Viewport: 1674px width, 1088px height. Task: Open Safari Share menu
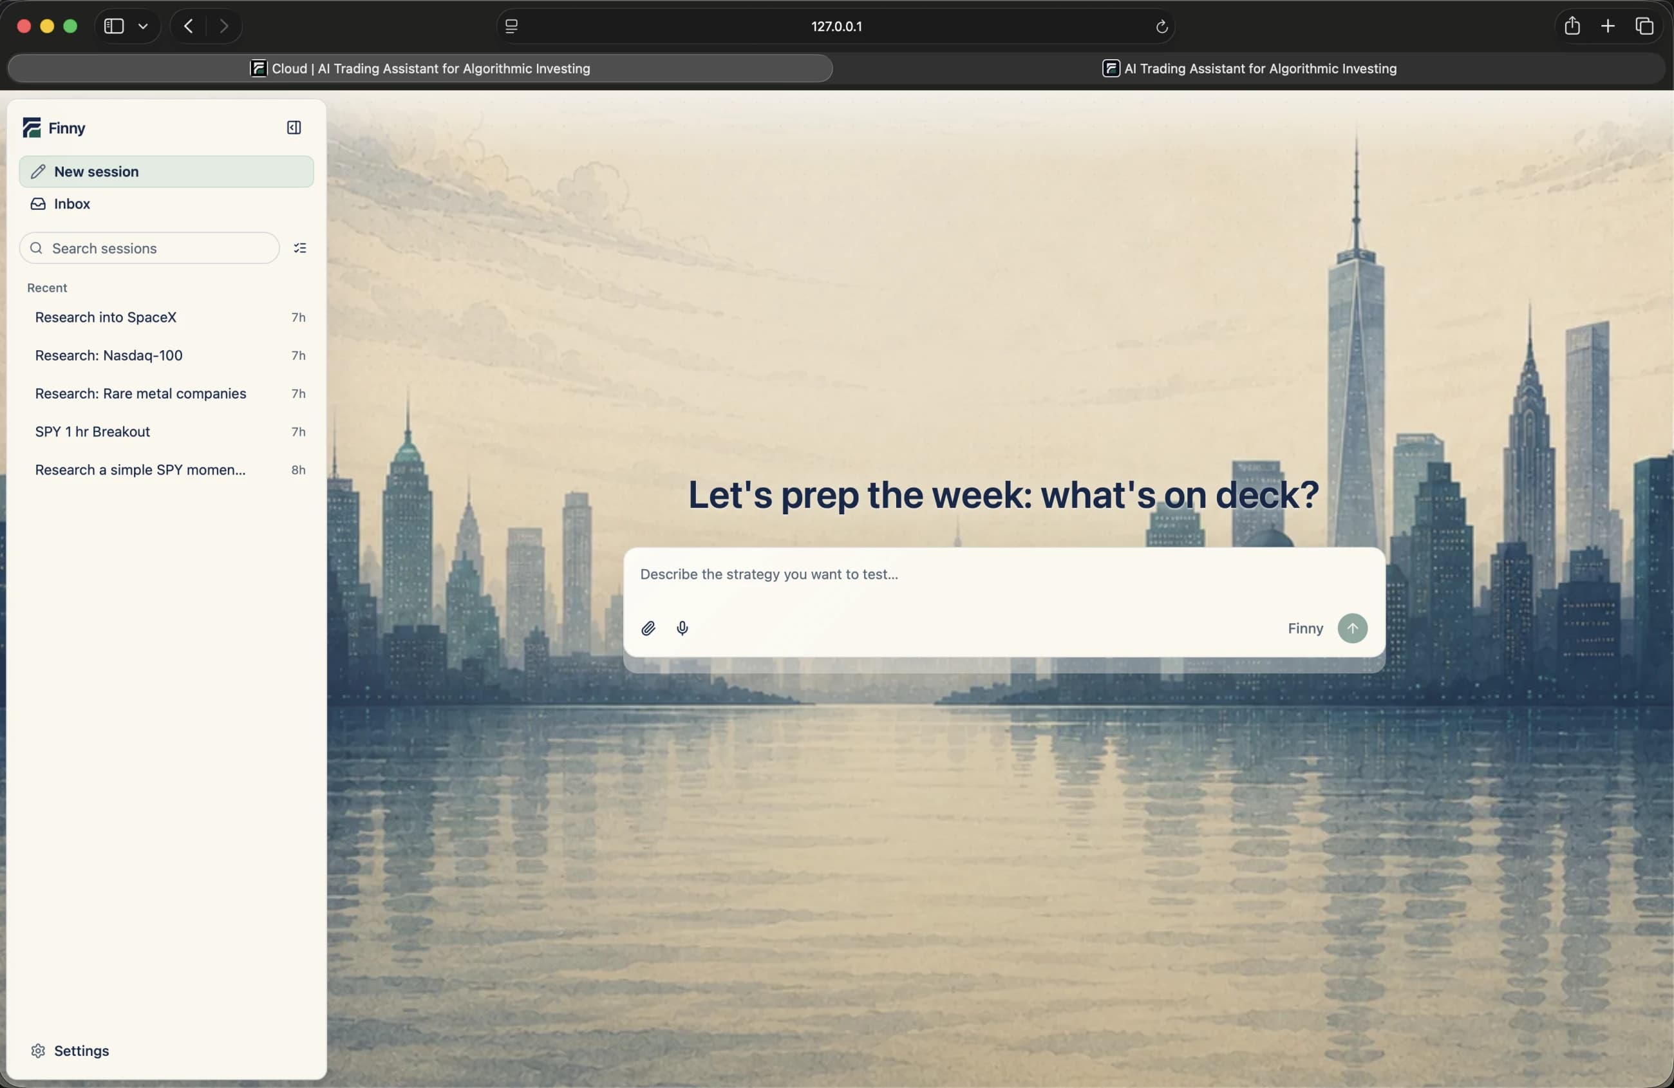(1572, 26)
